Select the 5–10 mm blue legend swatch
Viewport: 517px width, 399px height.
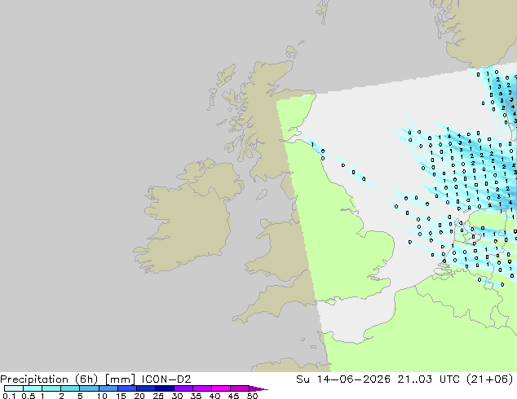[89, 388]
